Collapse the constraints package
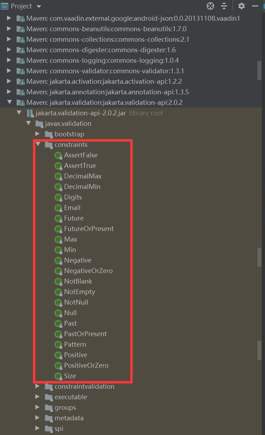 pyautogui.click(x=37, y=144)
